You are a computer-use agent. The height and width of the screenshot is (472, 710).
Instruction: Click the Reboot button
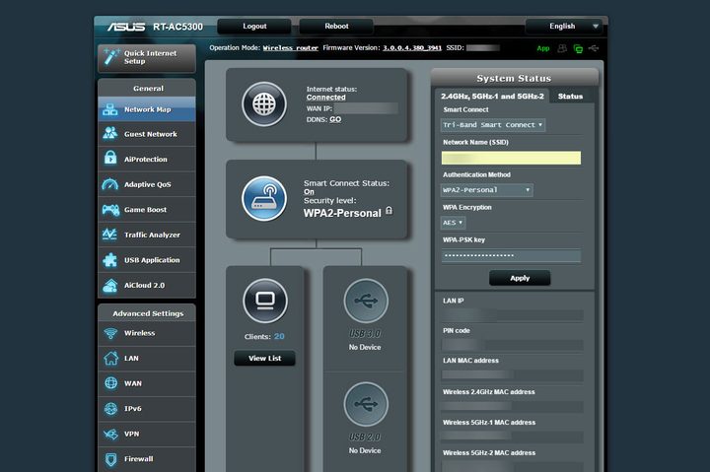point(336,27)
